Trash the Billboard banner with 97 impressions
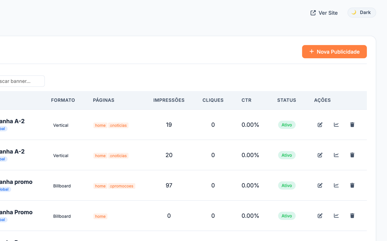This screenshot has height=241, width=387. tap(352, 185)
